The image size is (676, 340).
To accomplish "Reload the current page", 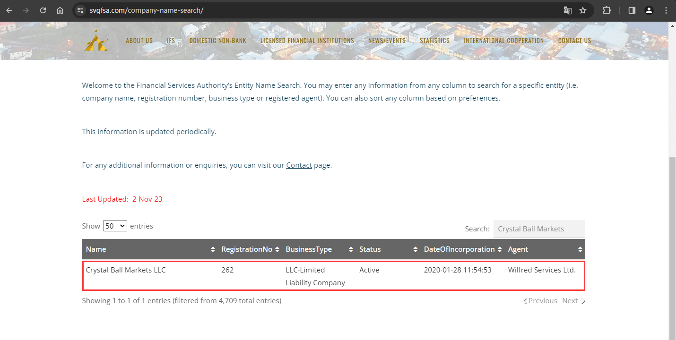I will 43,10.
